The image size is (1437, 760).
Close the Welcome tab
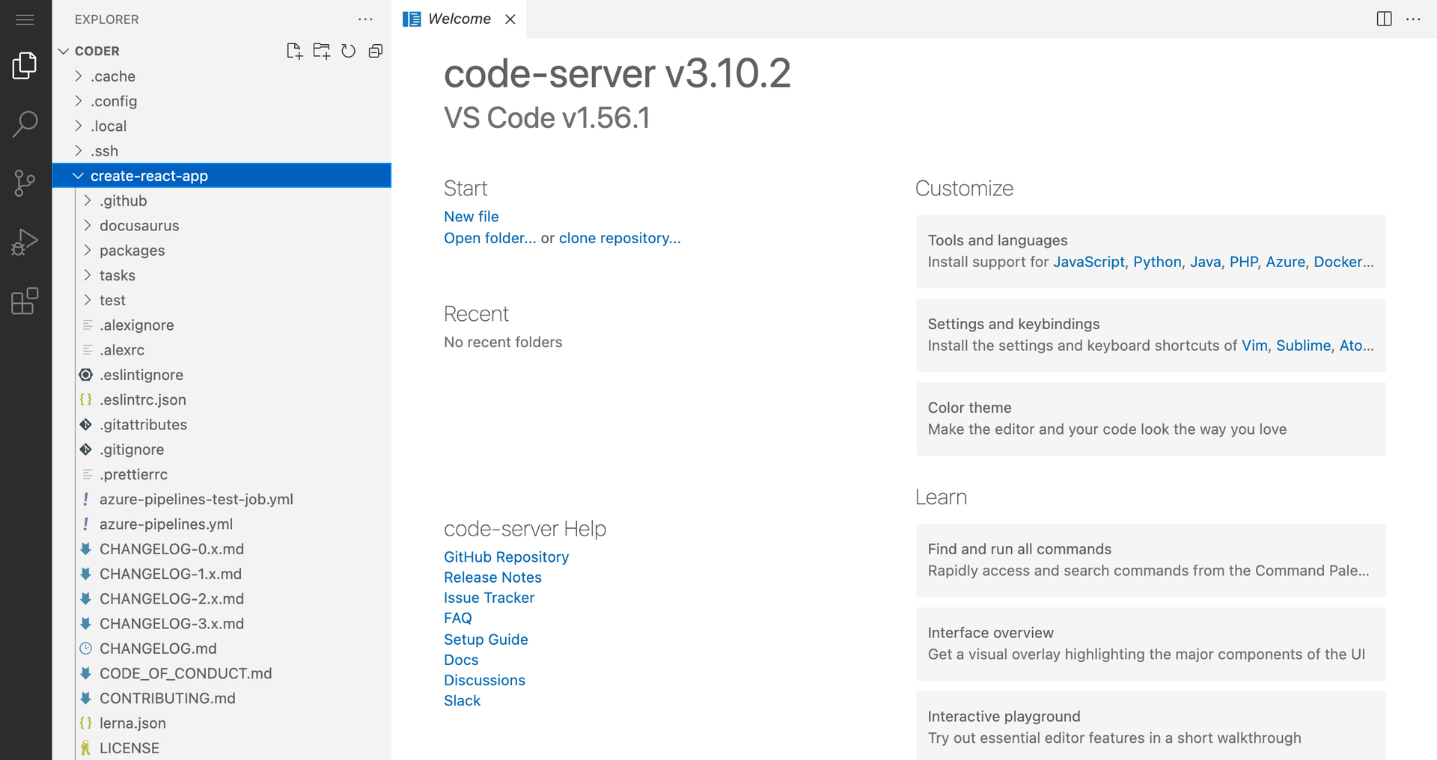coord(510,19)
